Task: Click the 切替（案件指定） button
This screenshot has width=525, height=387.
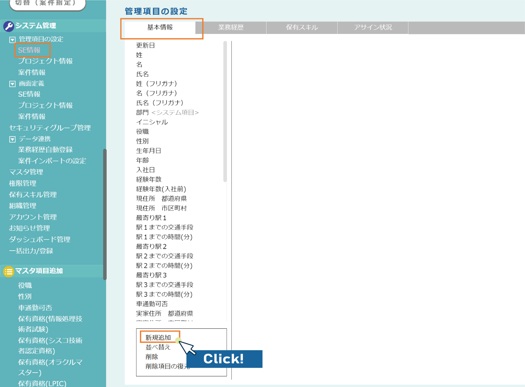Action: click(x=47, y=4)
